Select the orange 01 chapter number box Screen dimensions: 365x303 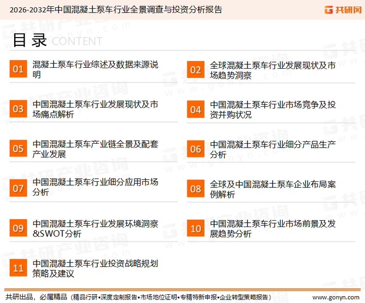tap(18, 69)
